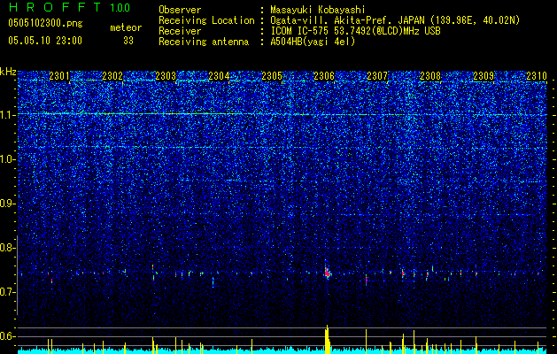This screenshot has height=354, width=557.
Task: Click the date 05.05.10 23:00
Action: coord(45,41)
